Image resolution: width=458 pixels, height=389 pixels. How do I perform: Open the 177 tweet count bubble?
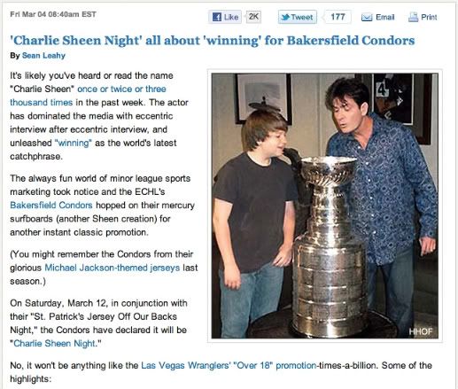click(338, 17)
